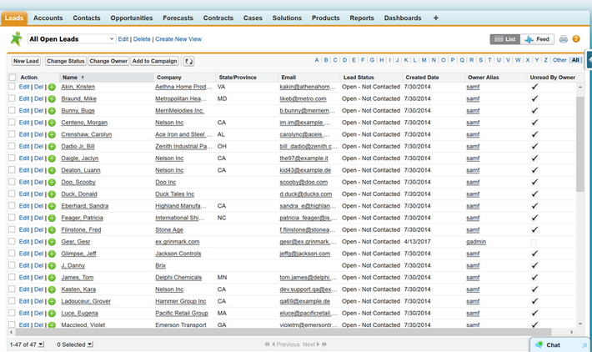The height and width of the screenshot is (352, 592).
Task: Click green plus icon for Duck, Donald
Action: [x=52, y=194]
